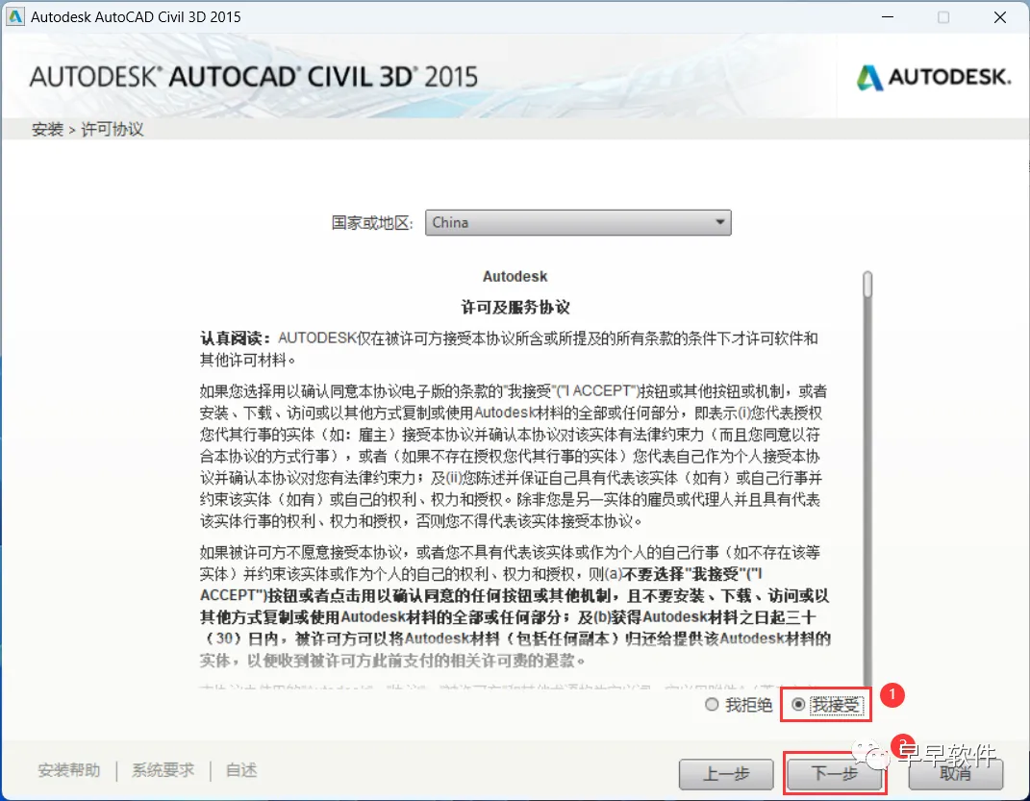Viewport: 1030px width, 801px height.
Task: Click the AutoCAD app icon in title bar
Action: point(14,16)
